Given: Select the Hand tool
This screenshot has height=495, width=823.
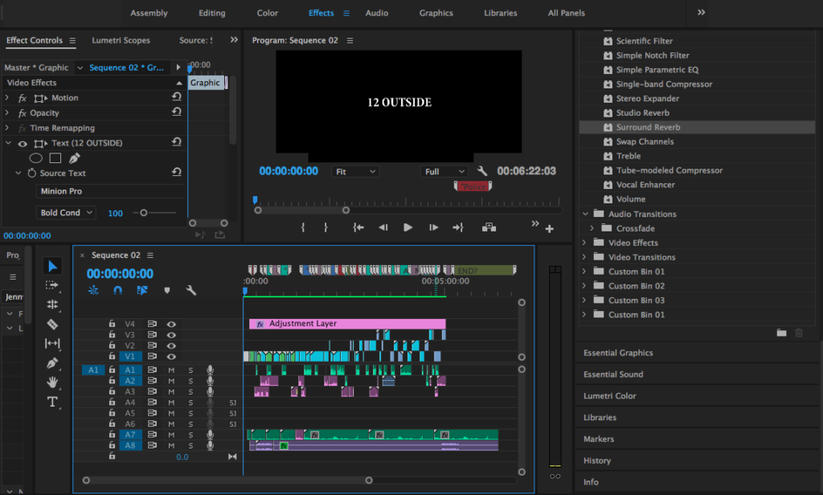Looking at the screenshot, I should [52, 382].
